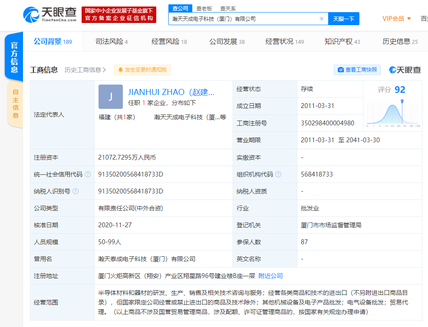This screenshot has height=327, width=428.
Task: Click 查看工商快照 camera button
Action: [x=357, y=70]
